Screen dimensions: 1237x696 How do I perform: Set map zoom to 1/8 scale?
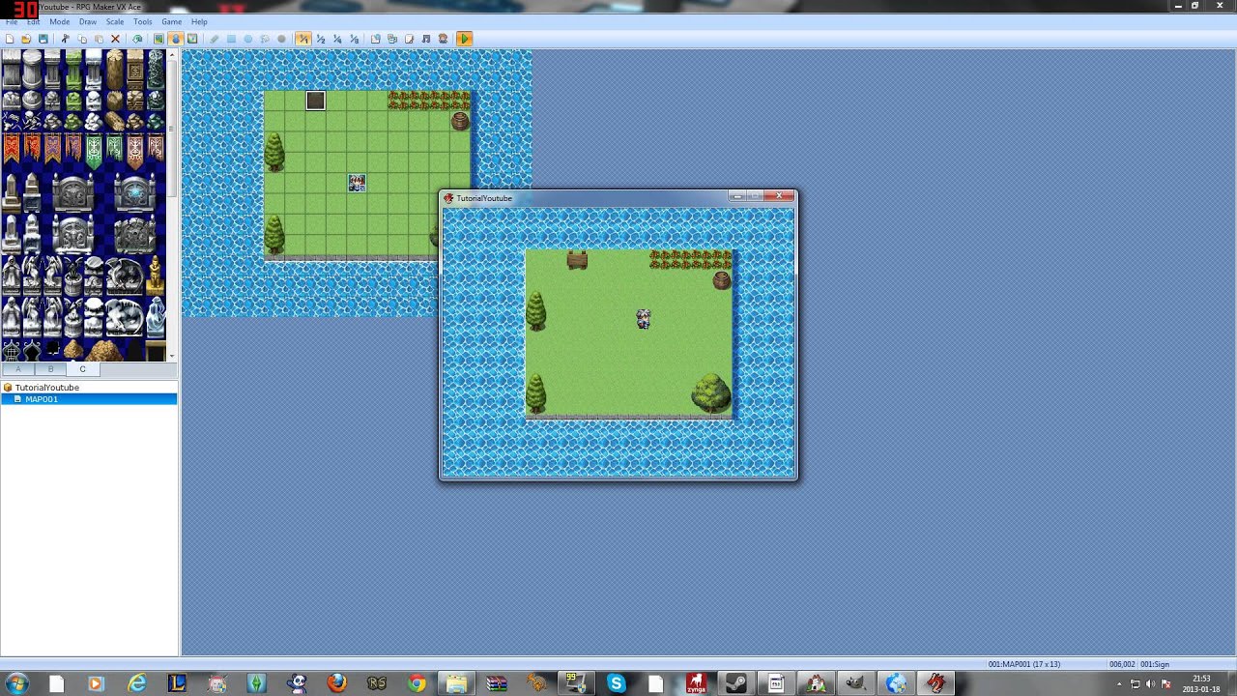pos(354,39)
